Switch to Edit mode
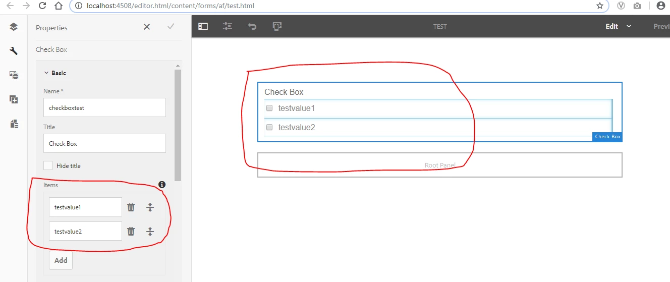Viewport: 670px width, 282px height. (612, 26)
